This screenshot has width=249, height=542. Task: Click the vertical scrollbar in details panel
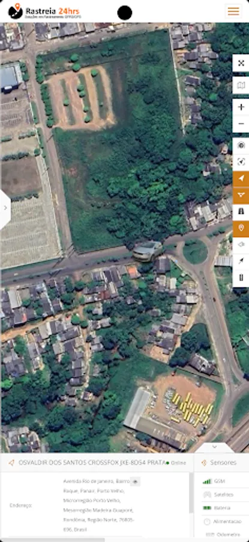click(x=191, y=493)
